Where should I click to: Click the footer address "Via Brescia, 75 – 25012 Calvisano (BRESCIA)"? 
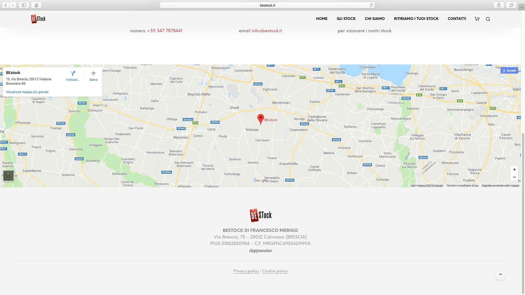[x=260, y=237]
